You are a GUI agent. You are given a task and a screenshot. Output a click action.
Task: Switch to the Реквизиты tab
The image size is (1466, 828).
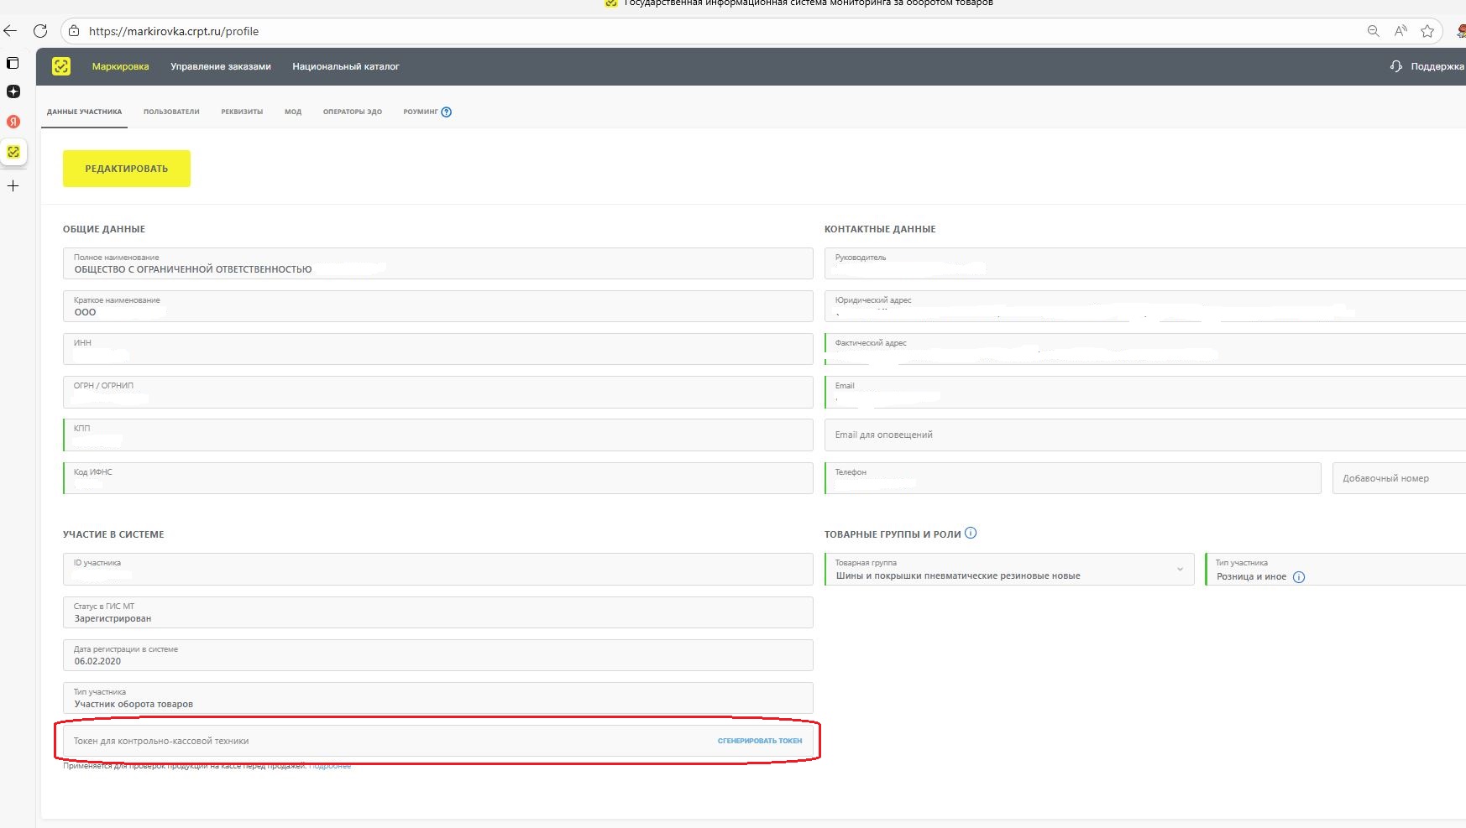click(242, 112)
